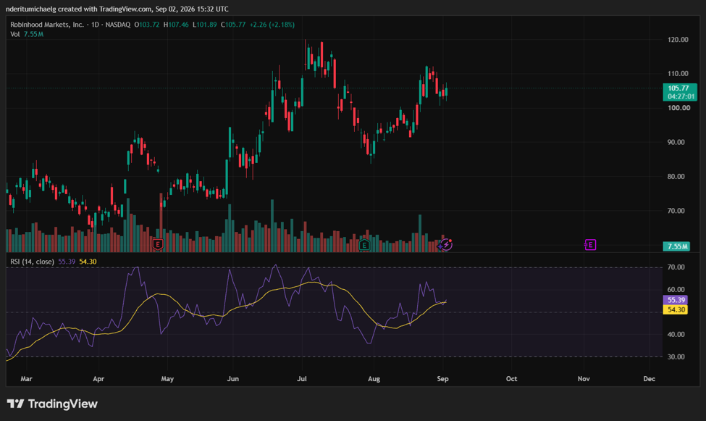Image resolution: width=706 pixels, height=421 pixels.
Task: Click the 120.00 price axis label
Action: coord(678,40)
